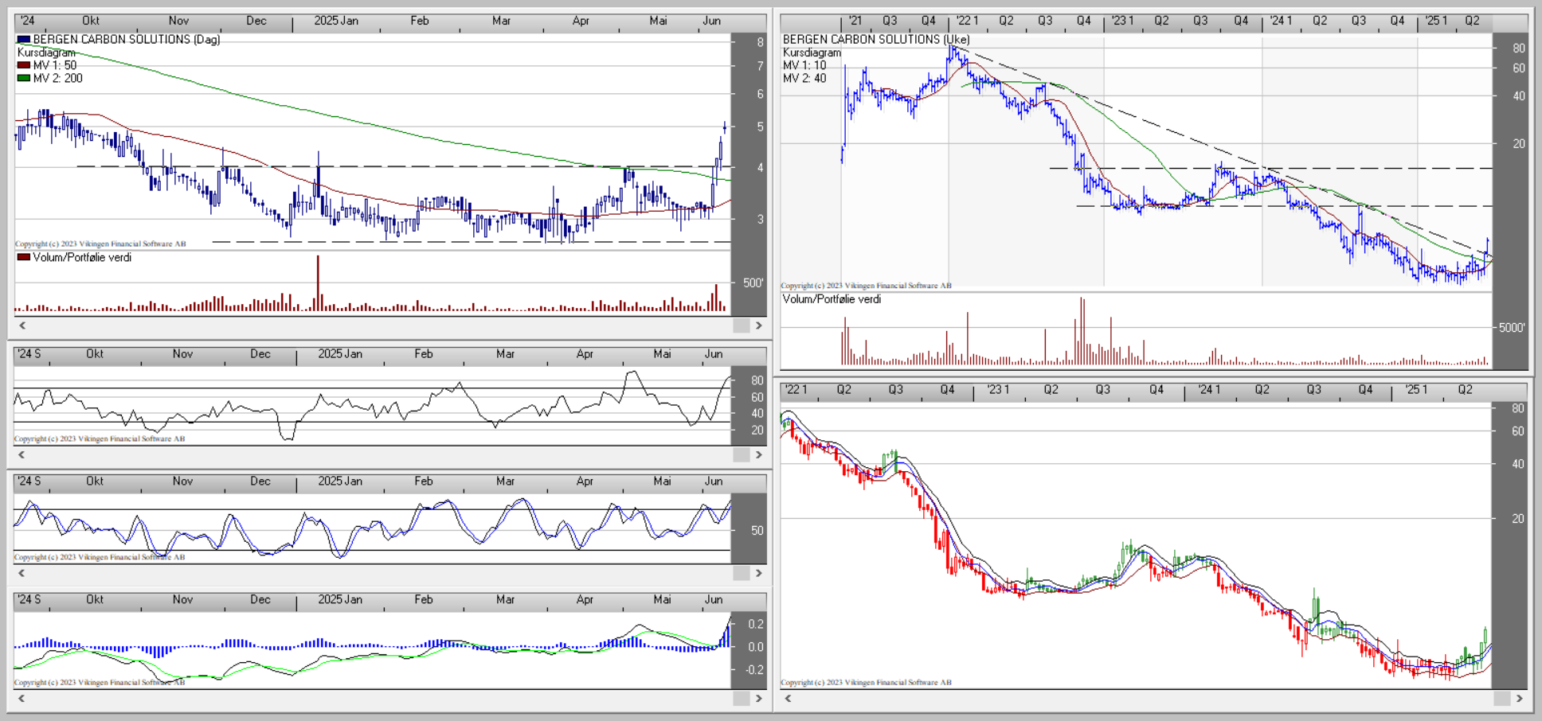The height and width of the screenshot is (721, 1542).
Task: Click 500' volume label in daily chart
Action: (753, 283)
